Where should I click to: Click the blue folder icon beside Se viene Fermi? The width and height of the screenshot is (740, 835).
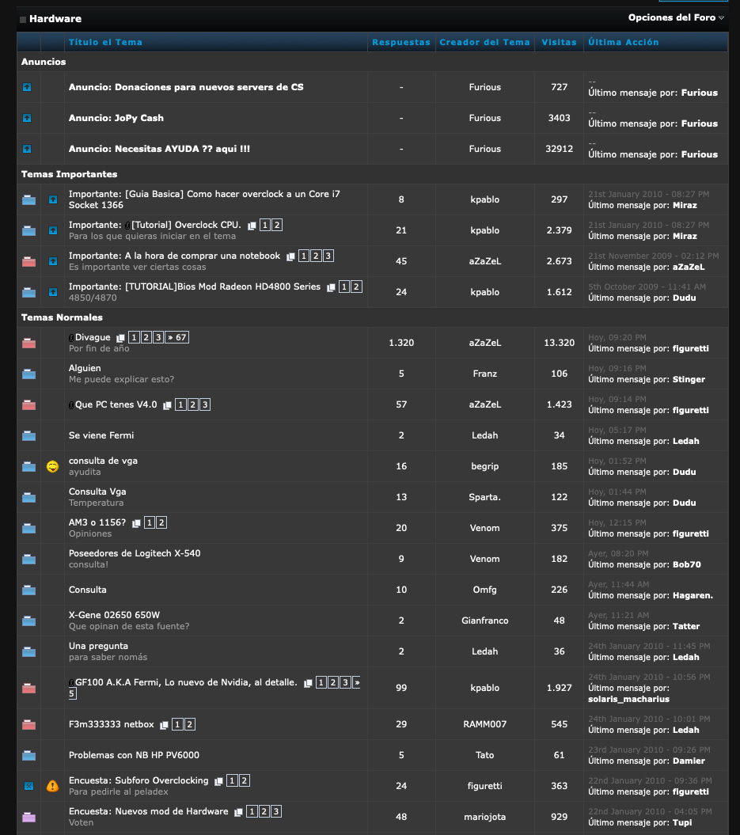[x=28, y=435]
